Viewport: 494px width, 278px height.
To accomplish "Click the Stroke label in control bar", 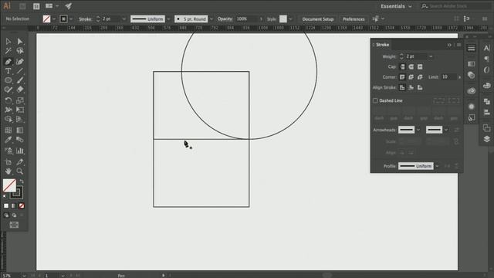I will coord(85,19).
